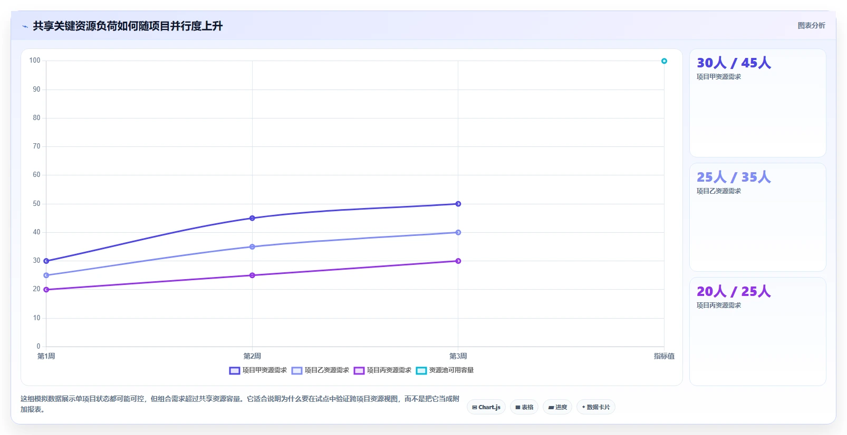This screenshot has width=847, height=435.
Task: Select the 25人 / 35人 data card value
Action: tap(734, 177)
